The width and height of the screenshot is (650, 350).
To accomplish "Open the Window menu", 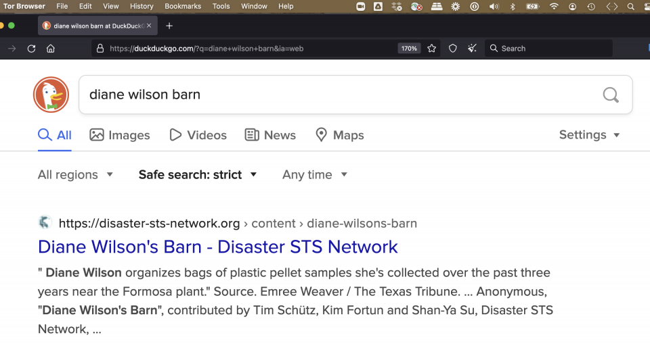I will [x=254, y=6].
